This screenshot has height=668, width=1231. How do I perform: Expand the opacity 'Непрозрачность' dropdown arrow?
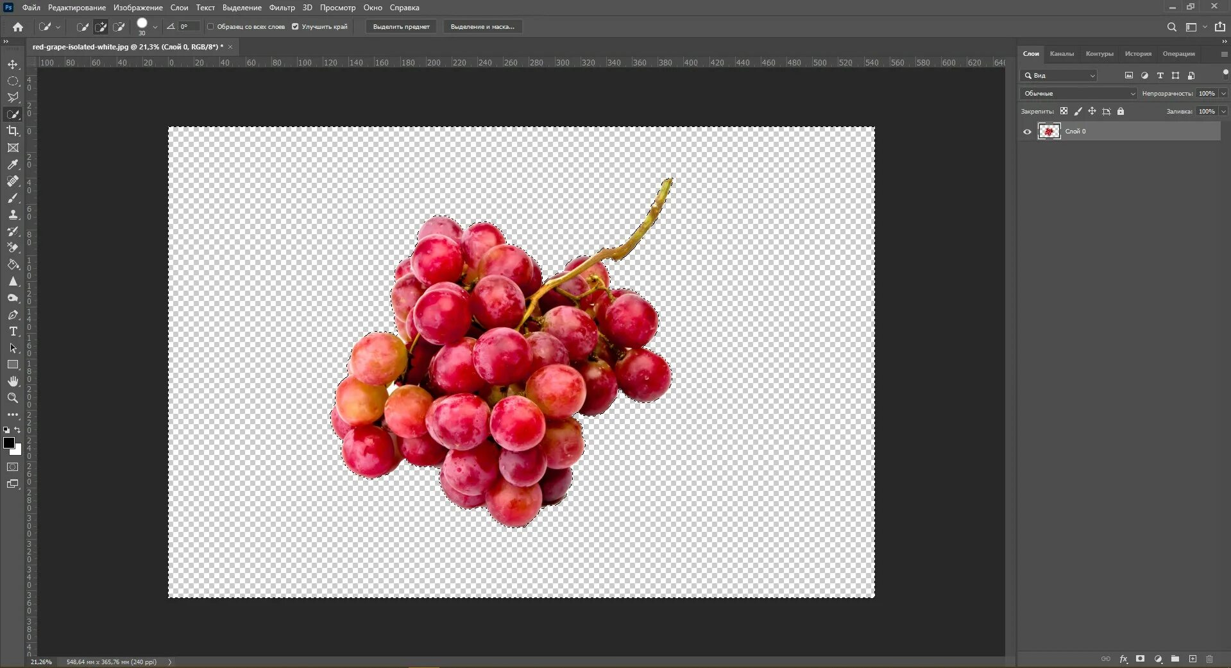pos(1223,94)
